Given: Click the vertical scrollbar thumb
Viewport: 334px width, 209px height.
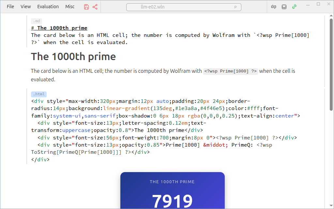Looking at the screenshot, I should pyautogui.click(x=331, y=65).
